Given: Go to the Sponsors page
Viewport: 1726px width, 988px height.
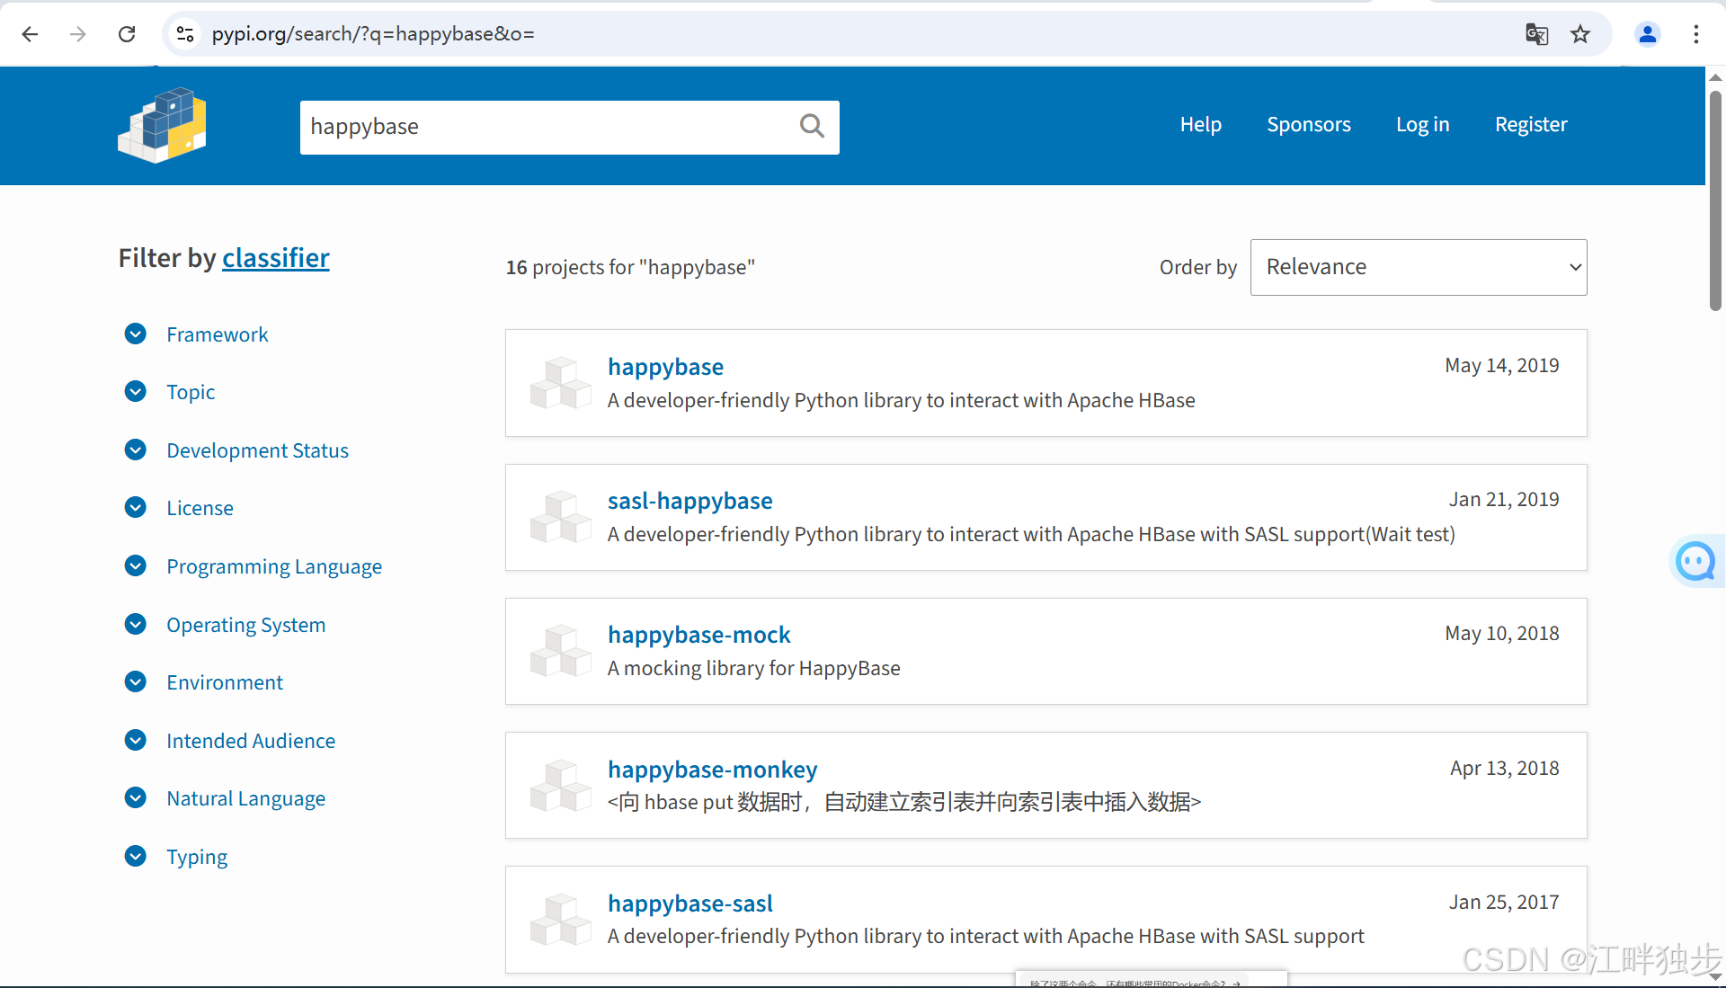Looking at the screenshot, I should [1308, 124].
